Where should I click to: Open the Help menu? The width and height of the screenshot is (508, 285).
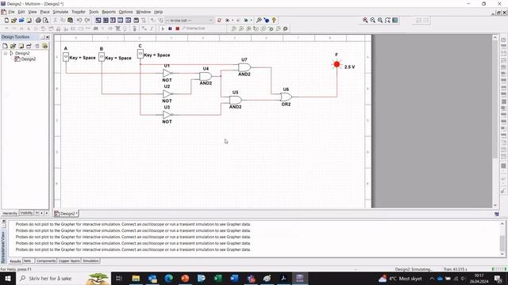click(158, 12)
